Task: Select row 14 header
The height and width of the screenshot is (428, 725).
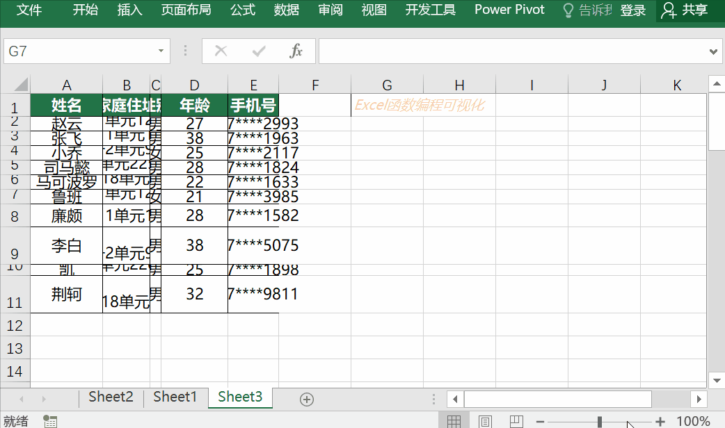Action: (x=15, y=371)
